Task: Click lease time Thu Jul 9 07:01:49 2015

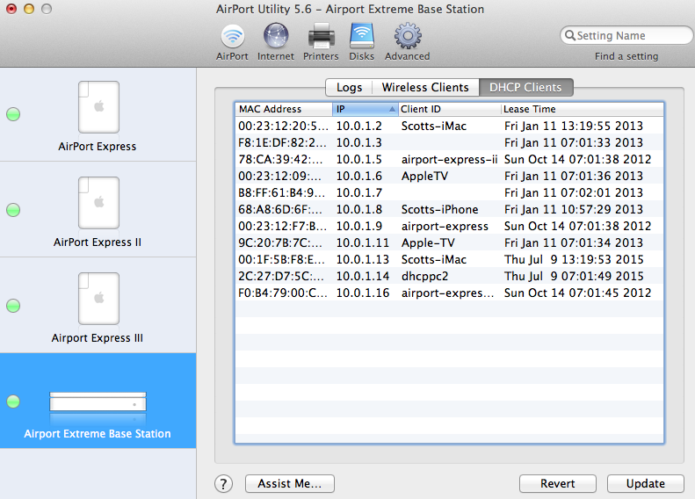Action: coord(574,276)
